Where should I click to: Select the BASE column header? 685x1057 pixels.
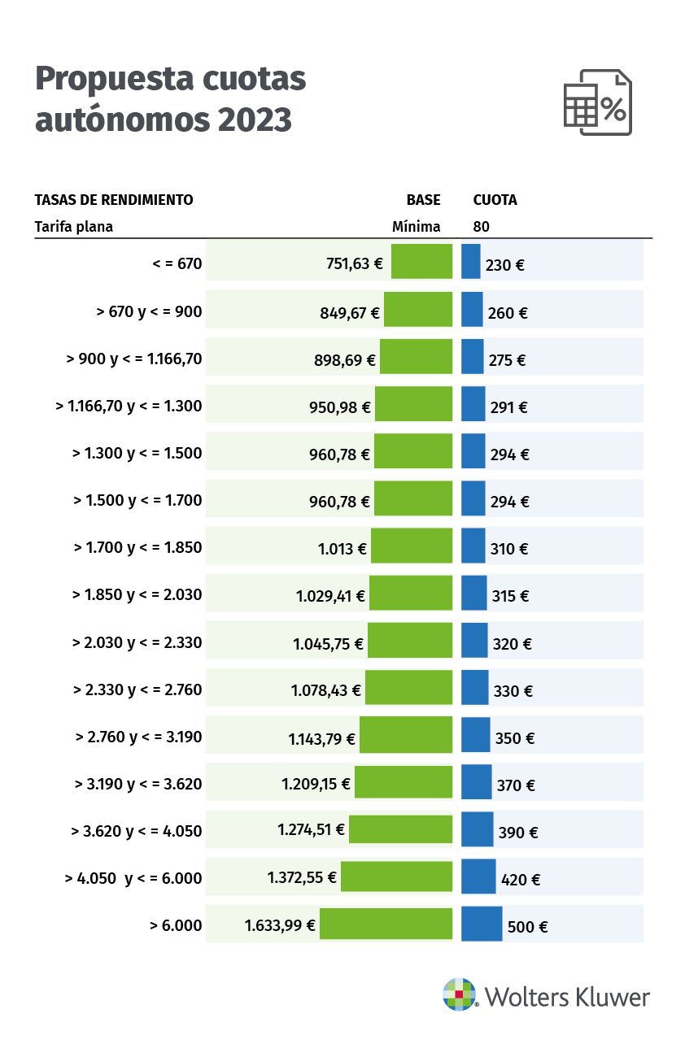pos(423,200)
